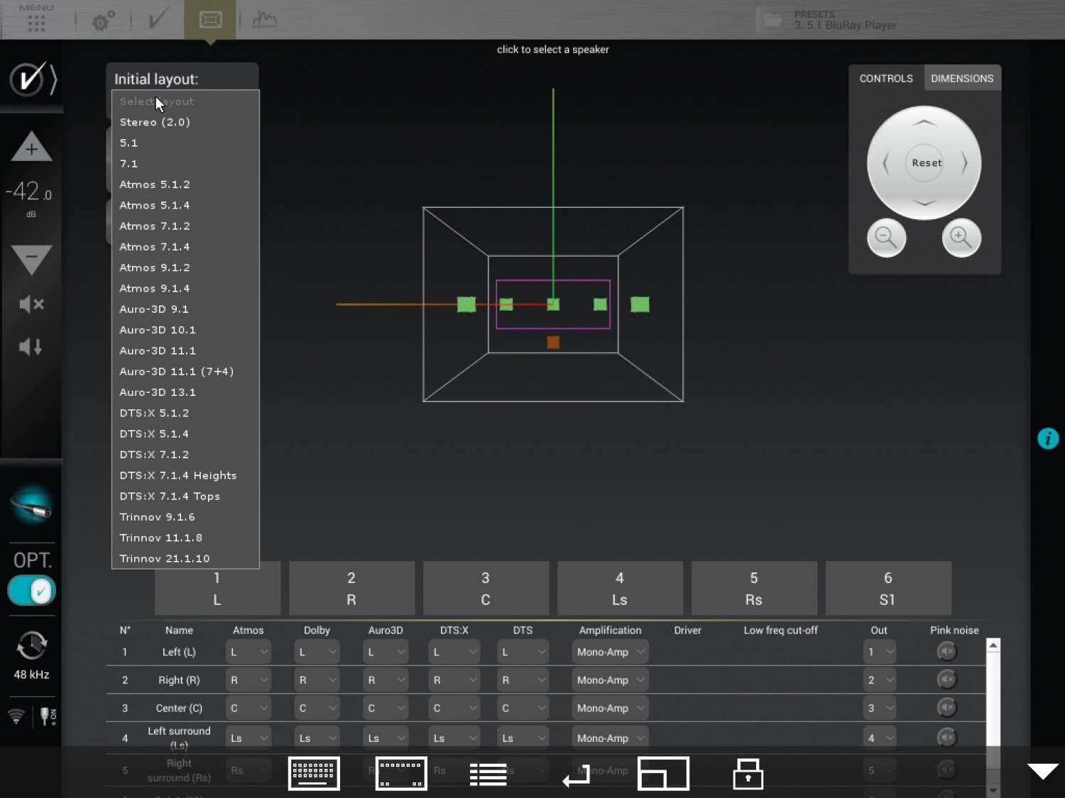Expand the Out dropdown for Center (C)
Screen dimensions: 1065x798
pyautogui.click(x=879, y=708)
